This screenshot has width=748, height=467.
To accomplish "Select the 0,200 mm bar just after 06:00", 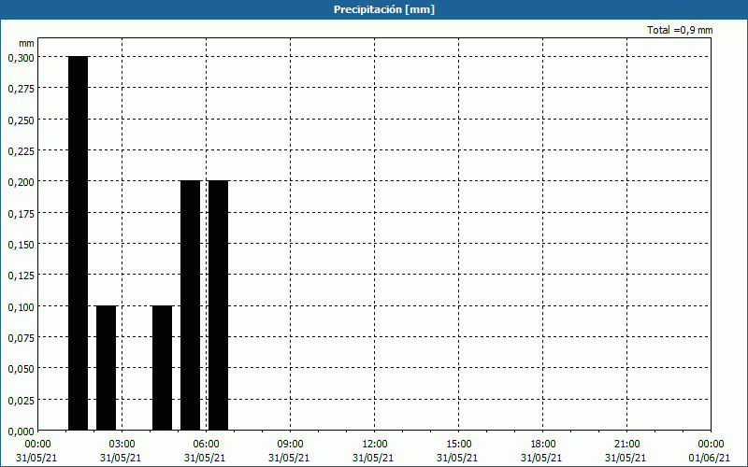I will (x=219, y=305).
